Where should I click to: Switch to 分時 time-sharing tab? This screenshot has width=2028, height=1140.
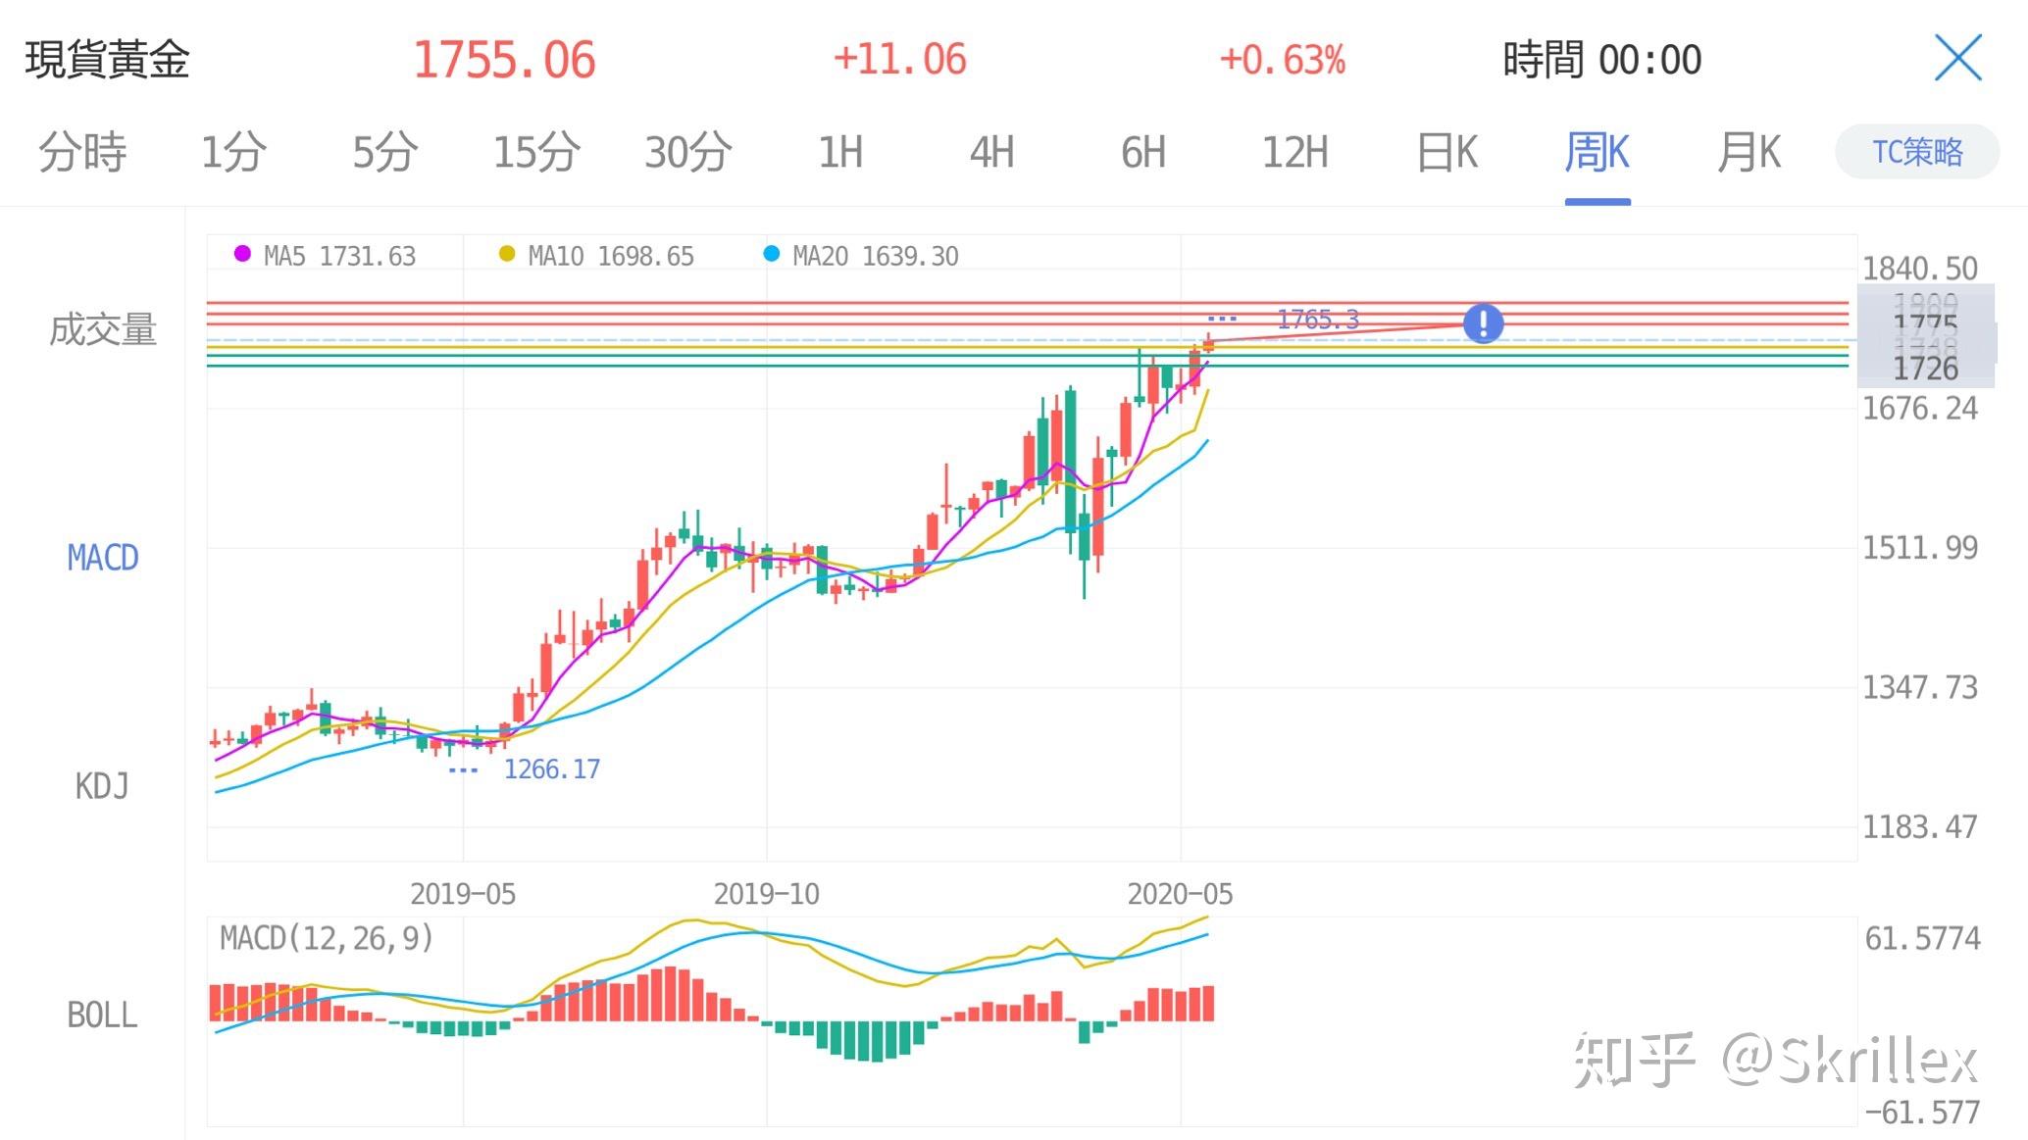(x=82, y=153)
